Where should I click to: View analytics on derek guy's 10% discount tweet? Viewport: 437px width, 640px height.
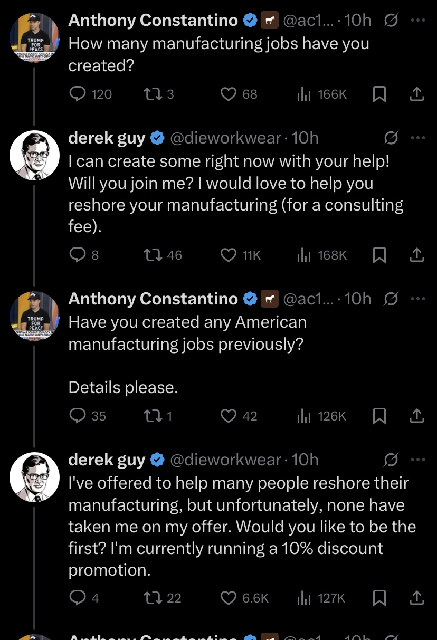(x=305, y=598)
